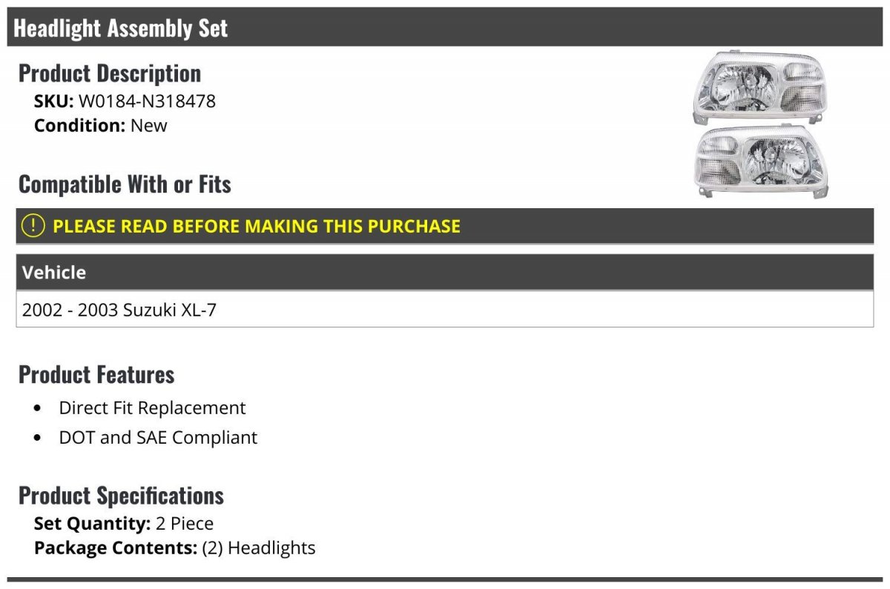Click the Product Features heading
This screenshot has width=890, height=589.
click(x=96, y=374)
